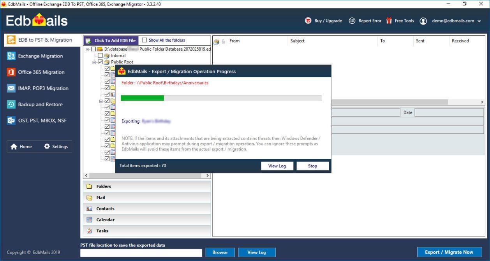The image size is (490, 261).
Task: Click the EDB to PST & Migration sidebar icon
Action: click(x=11, y=40)
